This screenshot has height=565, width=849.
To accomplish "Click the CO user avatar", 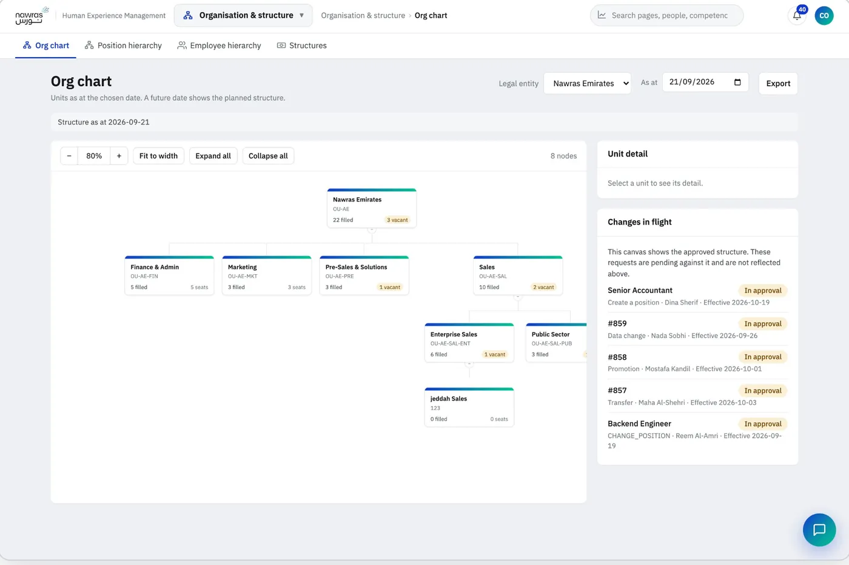I will tap(824, 16).
